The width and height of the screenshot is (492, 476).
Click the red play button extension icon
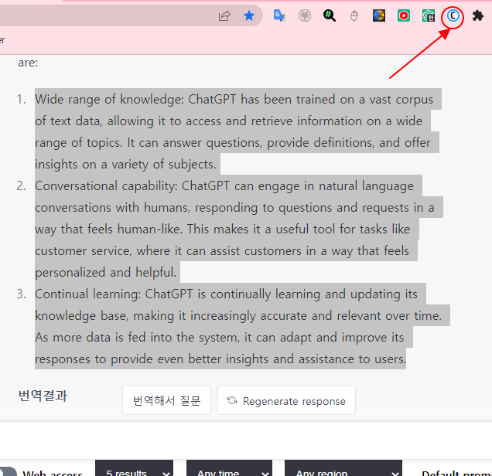[404, 15]
